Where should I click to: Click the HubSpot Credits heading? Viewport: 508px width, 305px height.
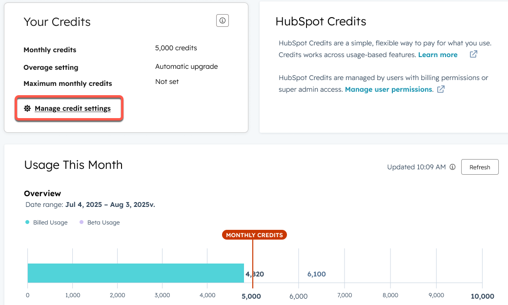pos(321,21)
